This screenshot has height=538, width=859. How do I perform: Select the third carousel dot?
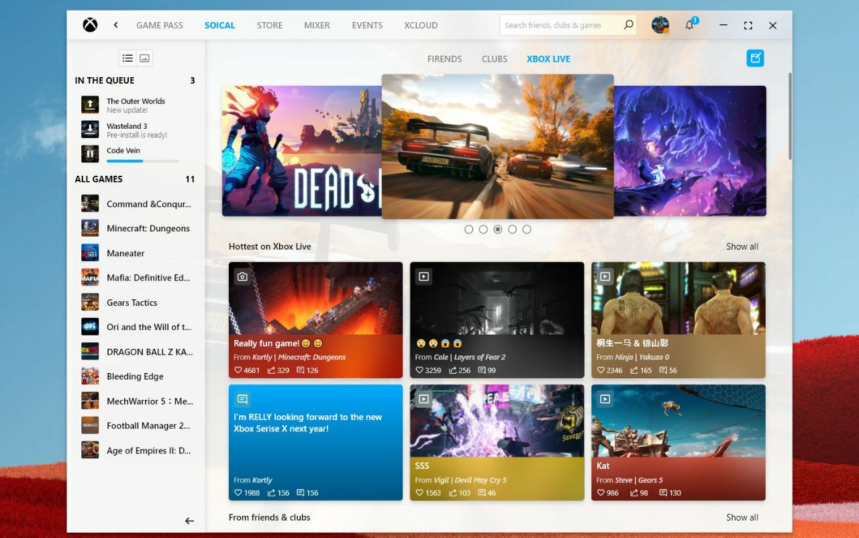tap(497, 229)
